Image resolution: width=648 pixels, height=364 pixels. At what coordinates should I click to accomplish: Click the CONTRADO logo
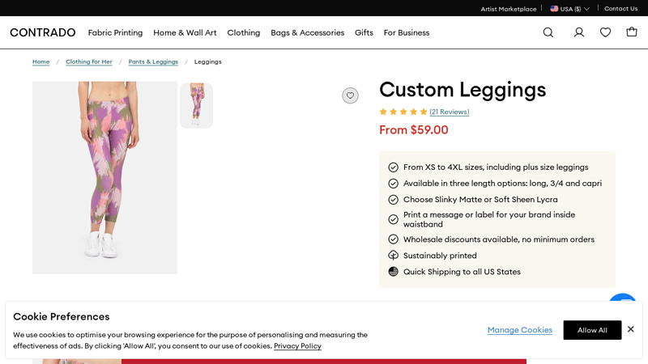pos(42,32)
